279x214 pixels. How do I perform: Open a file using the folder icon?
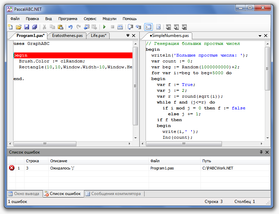(19, 27)
